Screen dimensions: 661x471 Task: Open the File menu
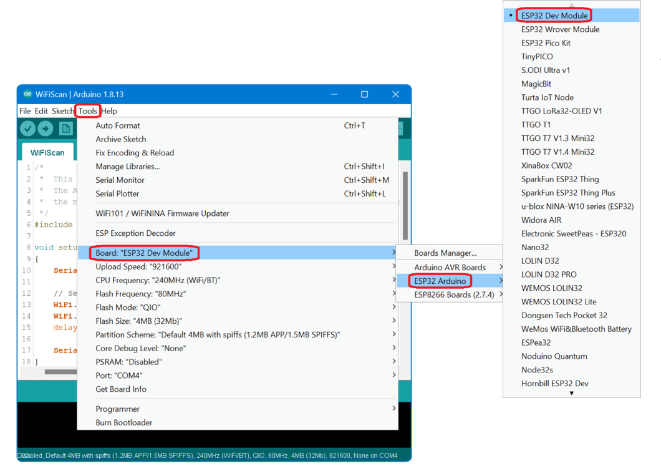[x=25, y=111]
